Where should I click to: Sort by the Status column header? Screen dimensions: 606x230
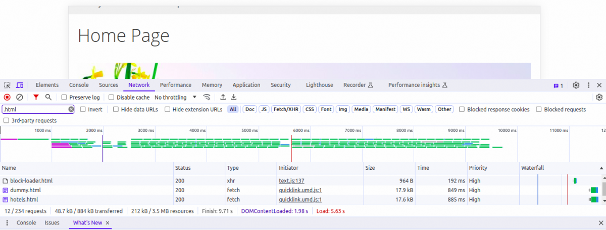pos(199,167)
